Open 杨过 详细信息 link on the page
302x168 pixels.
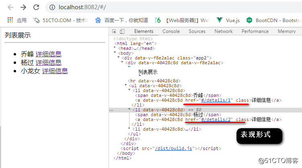click(x=49, y=63)
